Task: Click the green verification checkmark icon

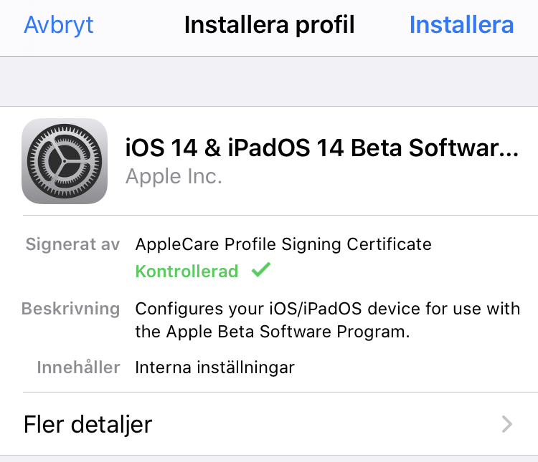Action: coord(261,271)
